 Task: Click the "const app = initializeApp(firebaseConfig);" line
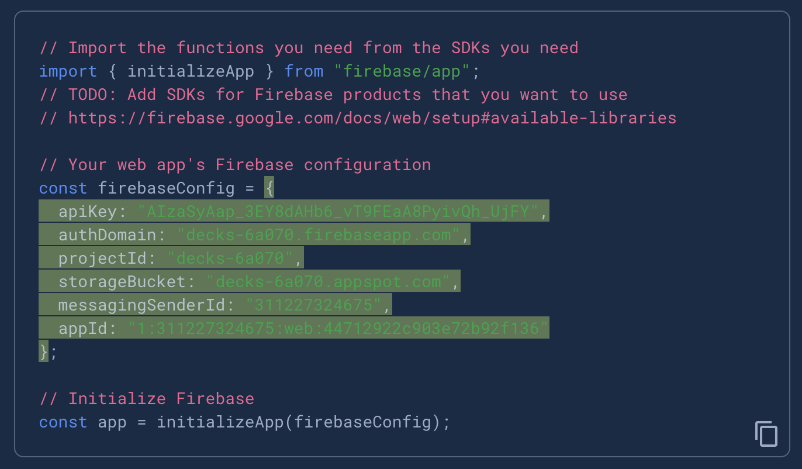pyautogui.click(x=245, y=422)
